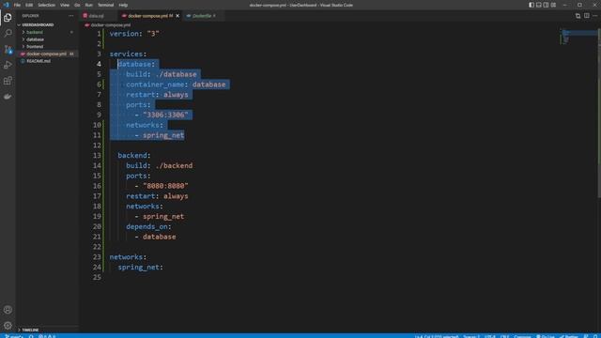
Task: Click sync changes icon in status bar
Action: [x=31, y=336]
